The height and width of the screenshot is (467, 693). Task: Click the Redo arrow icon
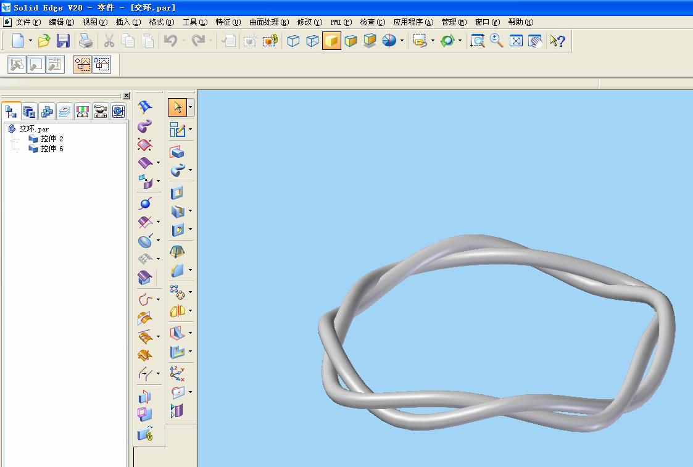coord(198,41)
